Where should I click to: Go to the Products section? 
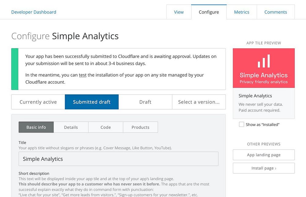pos(140,127)
